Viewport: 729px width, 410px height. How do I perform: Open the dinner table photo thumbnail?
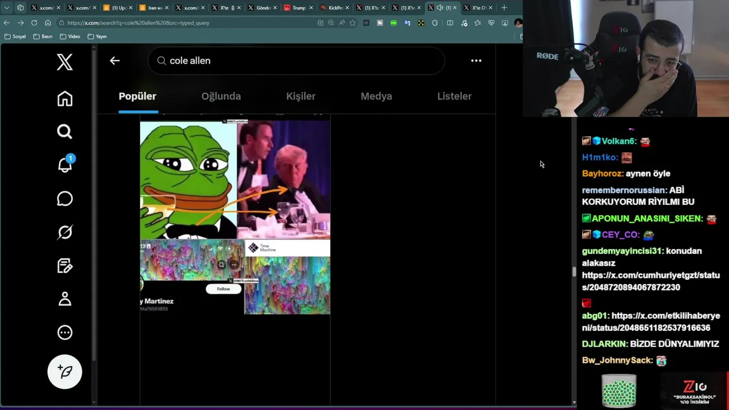point(284,180)
